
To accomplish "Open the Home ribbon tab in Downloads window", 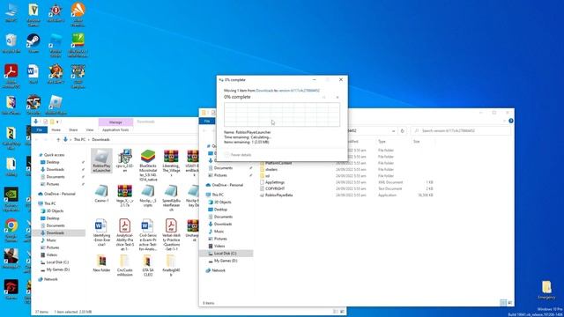I will click(56, 129).
